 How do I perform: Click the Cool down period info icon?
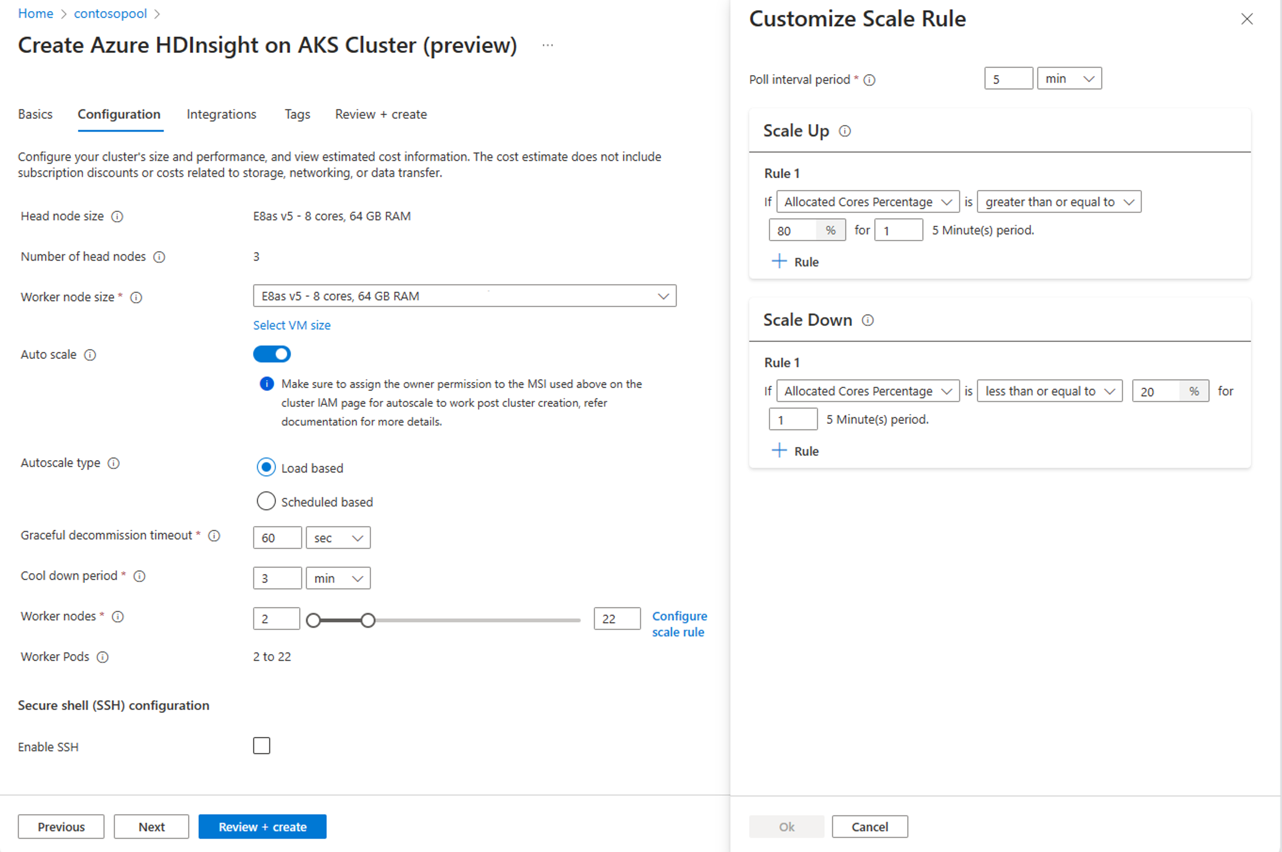(x=140, y=576)
